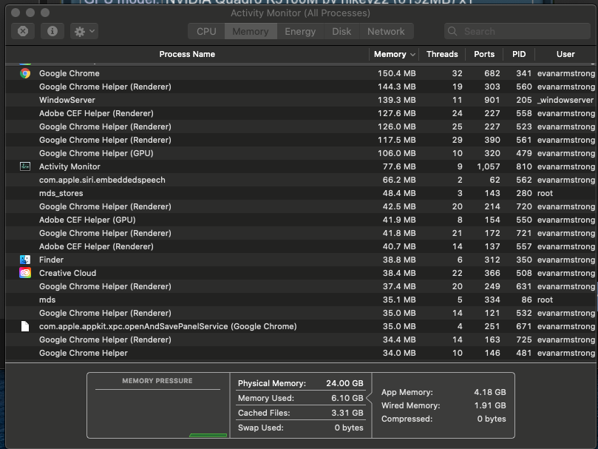The width and height of the screenshot is (598, 449).
Task: Click the Memory Used 6.10 GB entry
Action: 301,398
